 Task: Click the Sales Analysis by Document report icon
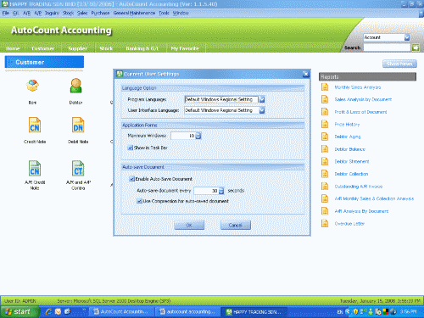pos(325,99)
